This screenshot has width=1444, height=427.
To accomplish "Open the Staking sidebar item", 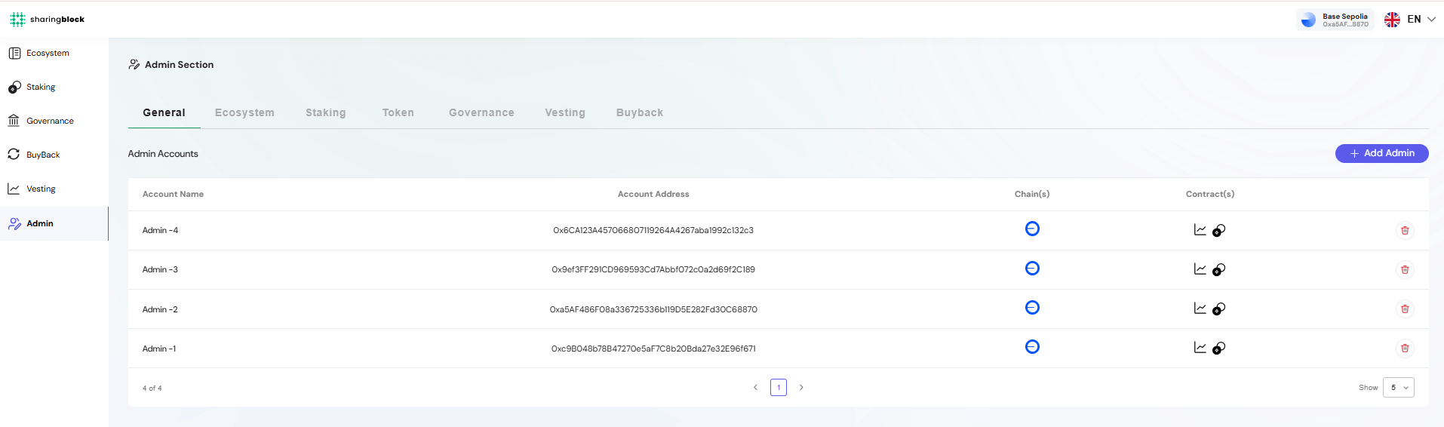I will (54, 87).
